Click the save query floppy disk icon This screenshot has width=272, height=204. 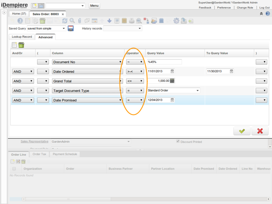[x=71, y=29]
